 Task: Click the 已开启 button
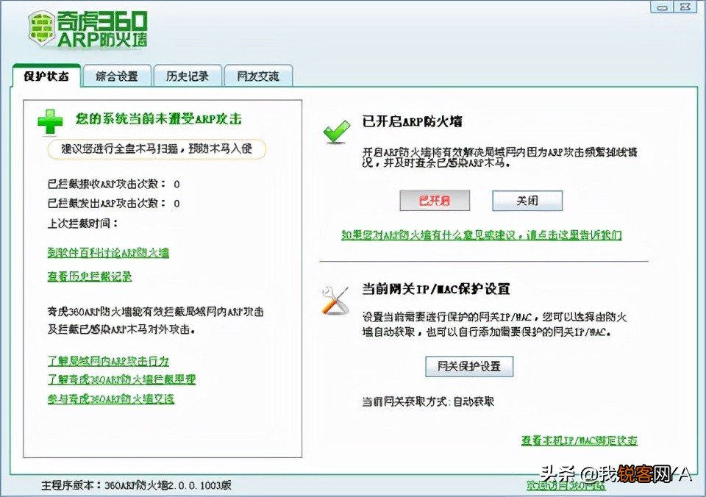[435, 200]
